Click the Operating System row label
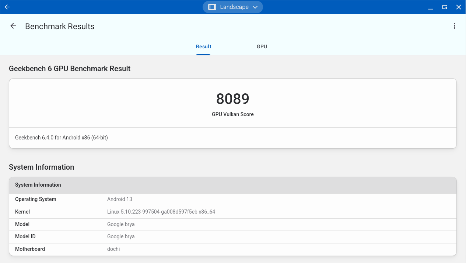 36,199
